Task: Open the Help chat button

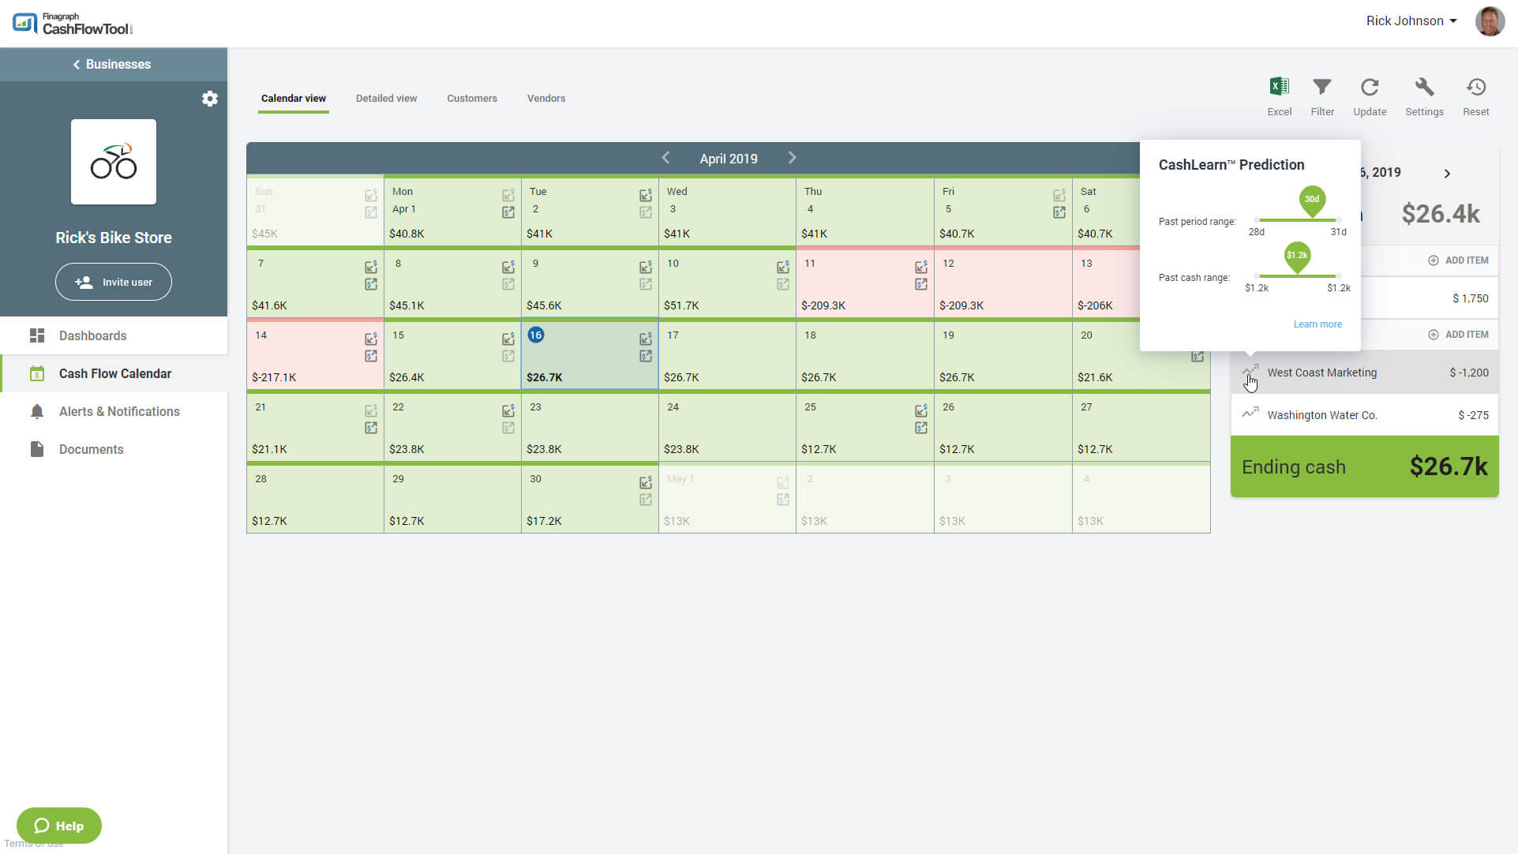Action: 59,826
